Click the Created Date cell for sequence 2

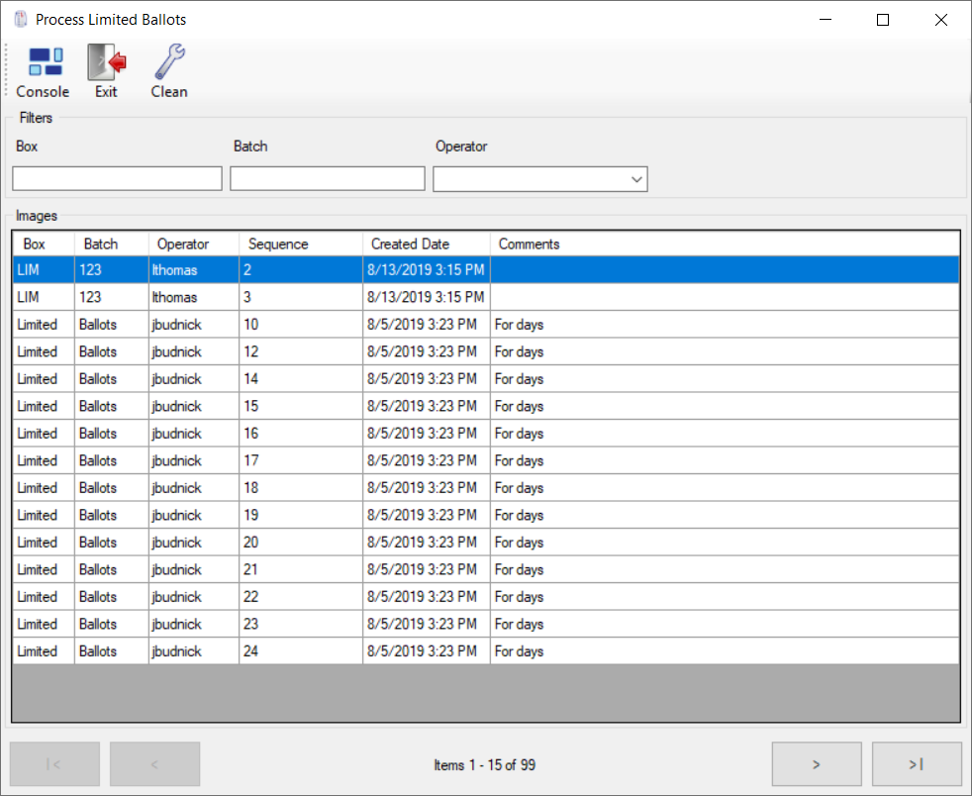tap(427, 269)
